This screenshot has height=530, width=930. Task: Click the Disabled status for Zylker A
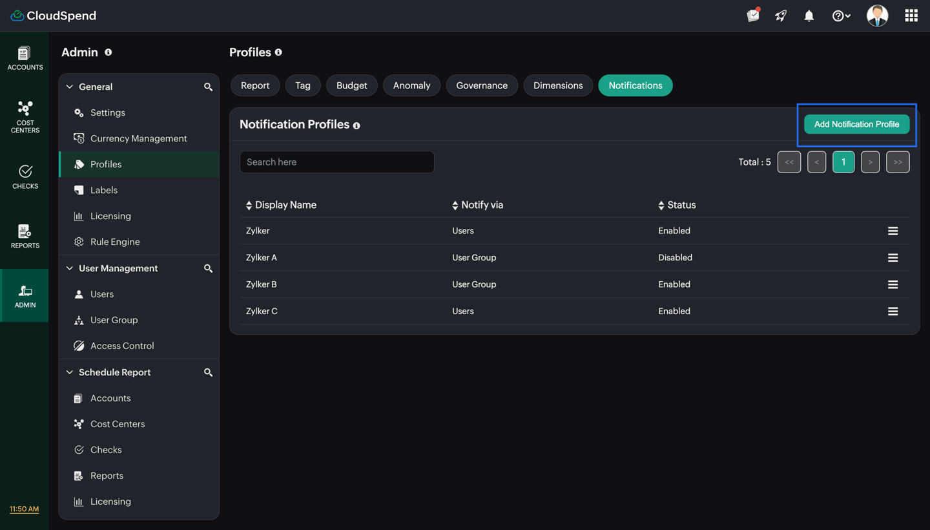point(675,257)
